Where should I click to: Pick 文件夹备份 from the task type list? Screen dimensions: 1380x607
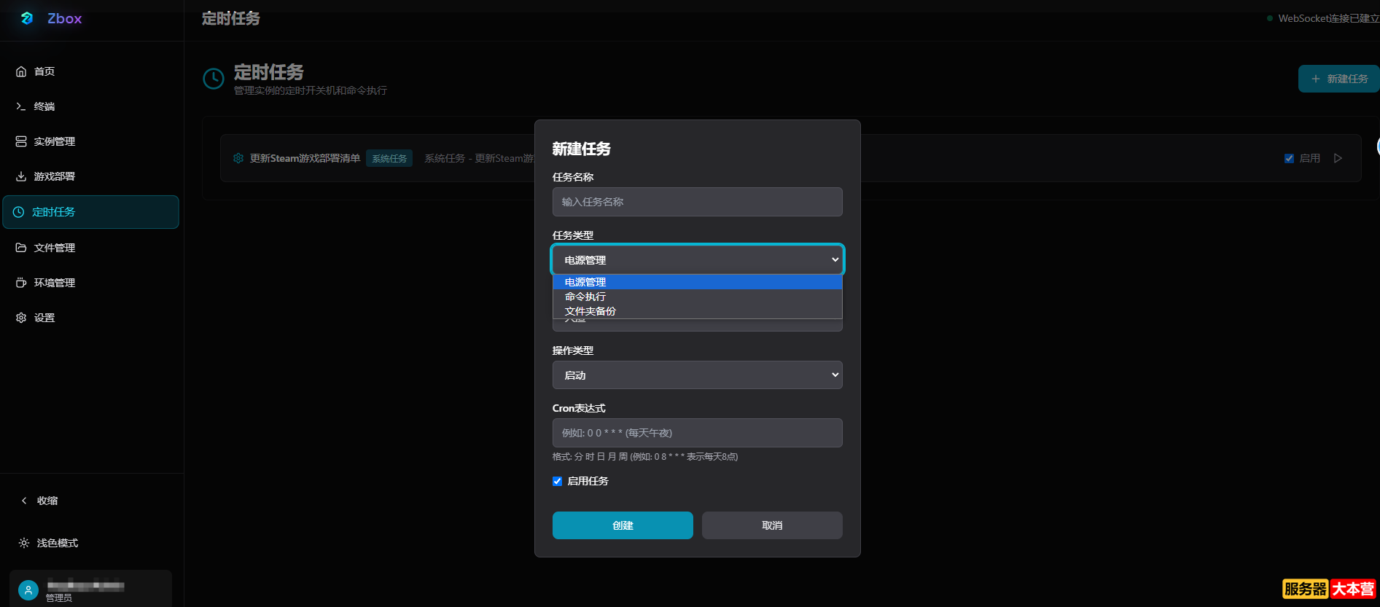tap(698, 311)
